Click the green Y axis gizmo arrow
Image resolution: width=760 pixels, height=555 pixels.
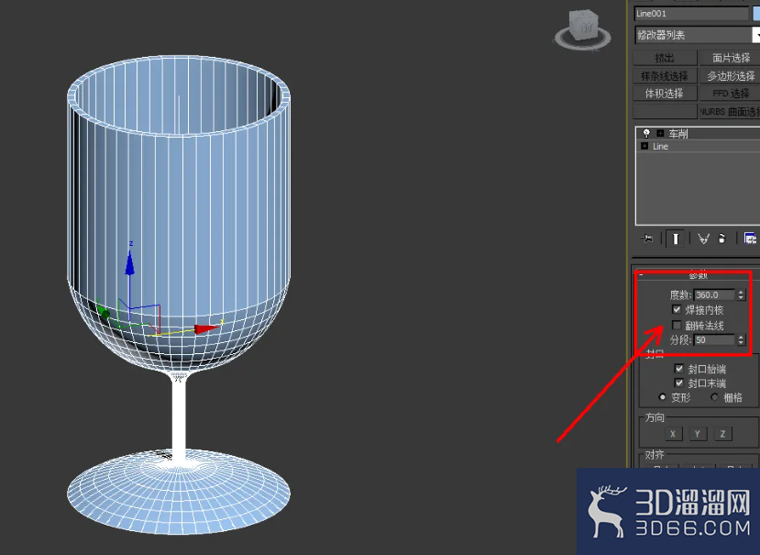(103, 311)
